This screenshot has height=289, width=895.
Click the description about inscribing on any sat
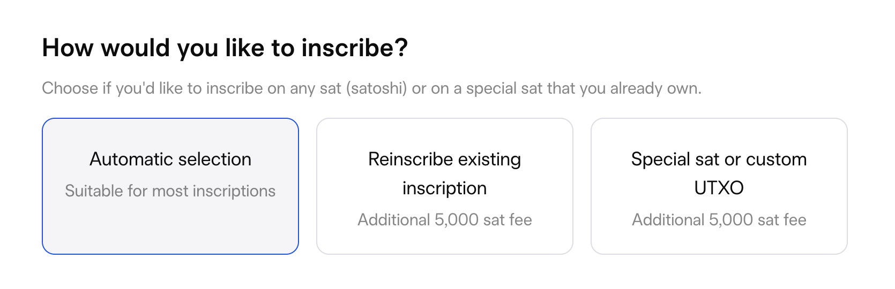[371, 88]
